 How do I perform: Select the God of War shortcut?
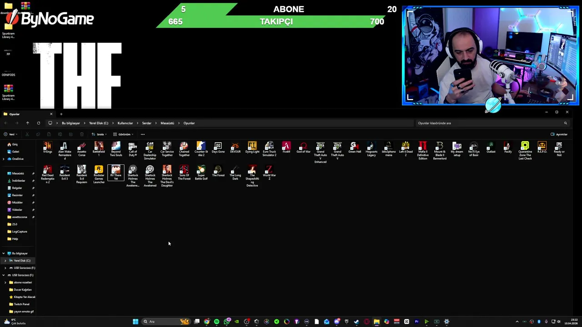(x=303, y=148)
